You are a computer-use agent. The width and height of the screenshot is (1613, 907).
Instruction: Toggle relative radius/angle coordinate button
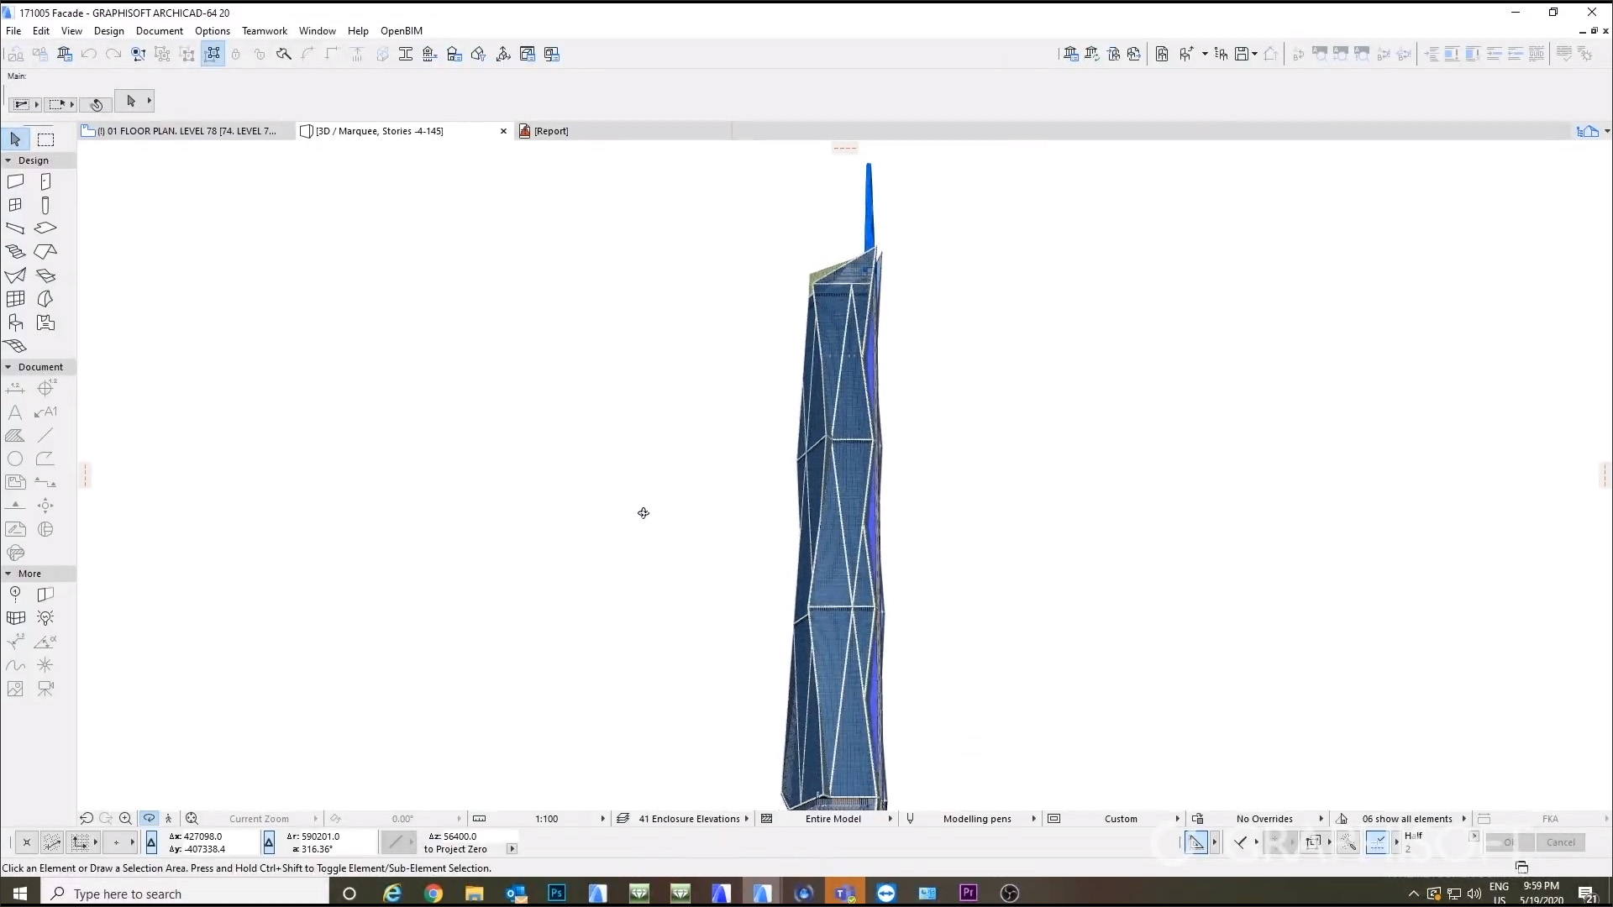[269, 842]
